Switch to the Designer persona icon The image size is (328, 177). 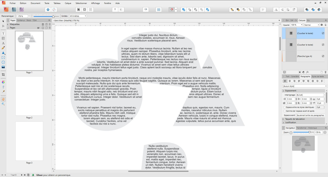click(x=14, y=9)
